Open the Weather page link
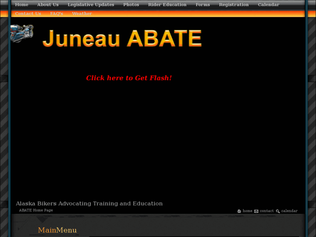The width and height of the screenshot is (316, 237). click(x=82, y=13)
